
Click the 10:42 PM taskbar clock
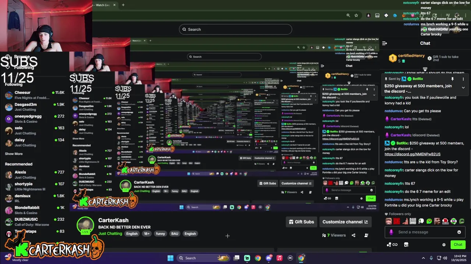click(460, 258)
